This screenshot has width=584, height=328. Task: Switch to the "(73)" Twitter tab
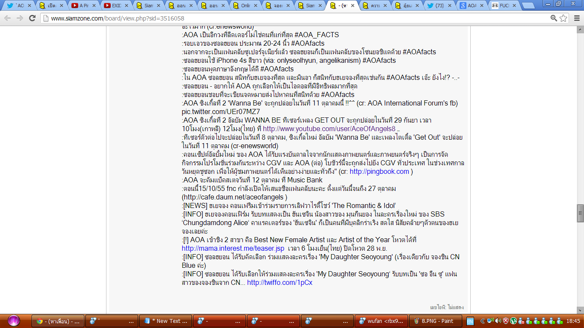439,6
